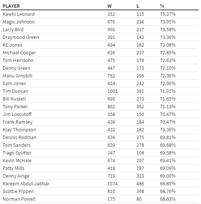Select the % column header
Viewport: 201px width, 204px height.
point(162,6)
